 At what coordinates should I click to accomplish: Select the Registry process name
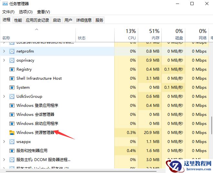click(x=24, y=69)
